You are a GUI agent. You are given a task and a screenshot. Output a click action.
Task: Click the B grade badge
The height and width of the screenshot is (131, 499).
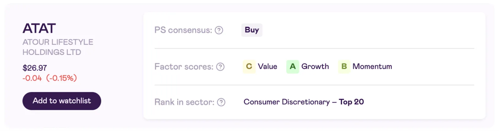344,66
